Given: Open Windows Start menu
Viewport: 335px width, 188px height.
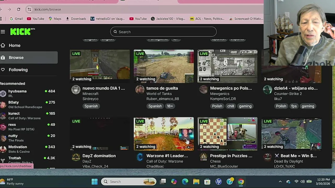Looking at the screenshot, I should (94, 181).
